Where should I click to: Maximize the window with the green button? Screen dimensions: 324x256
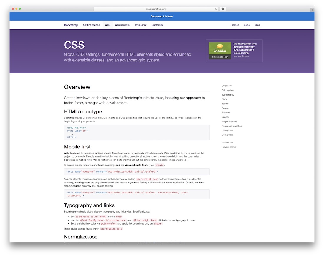[x=20, y=9]
